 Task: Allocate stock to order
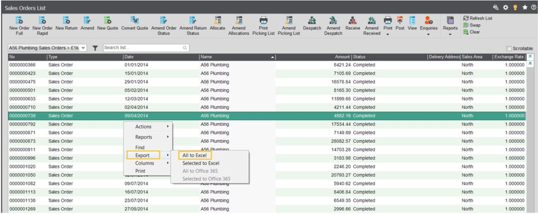217,23
